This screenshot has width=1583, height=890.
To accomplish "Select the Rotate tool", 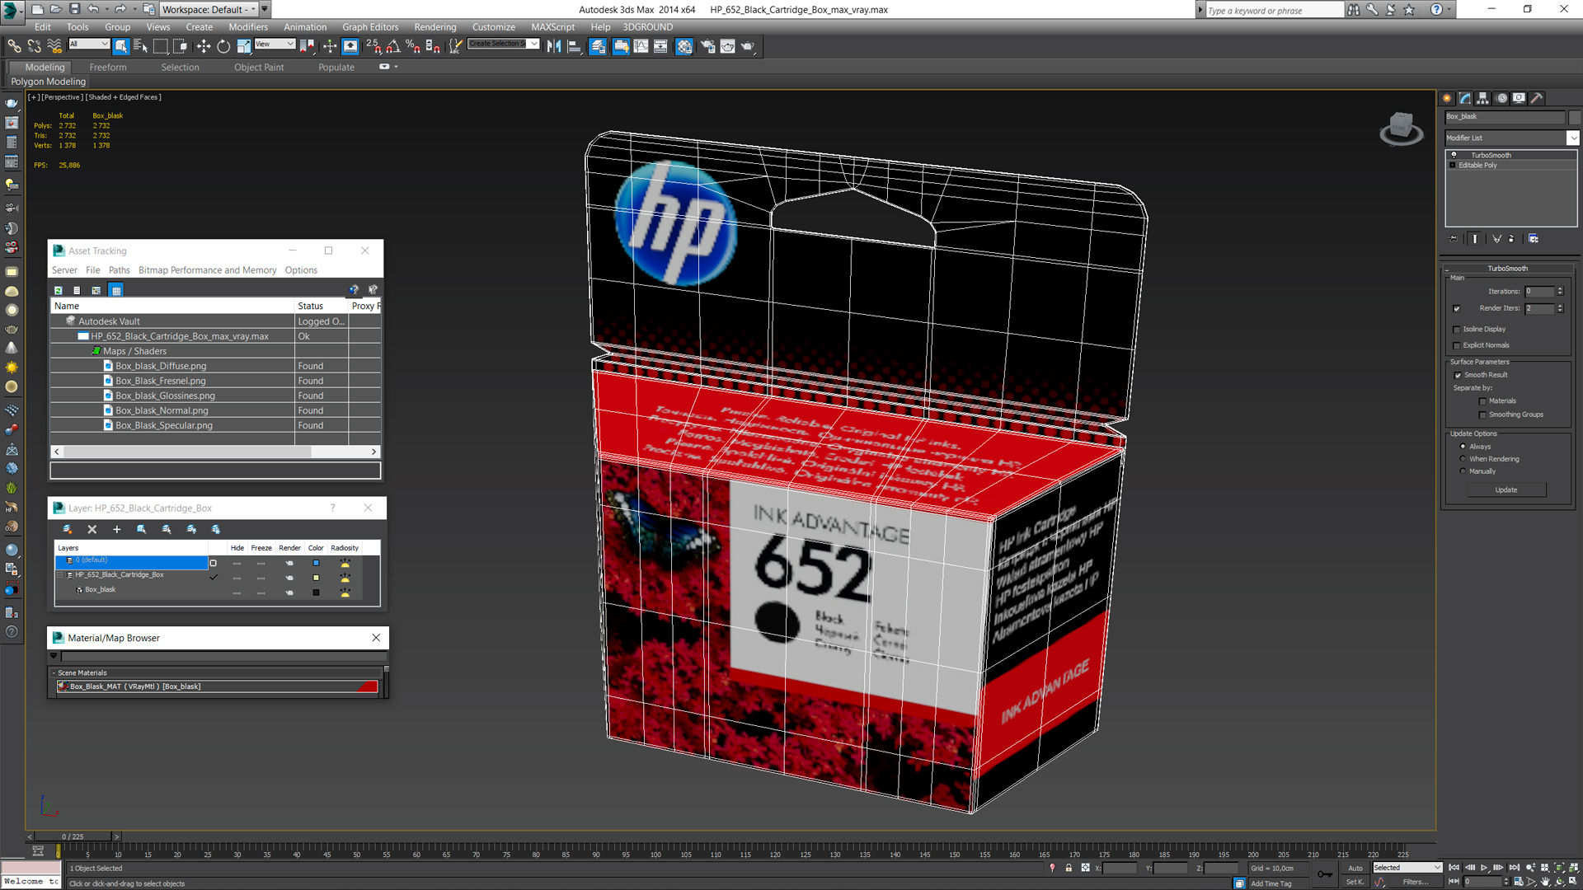I will (223, 46).
